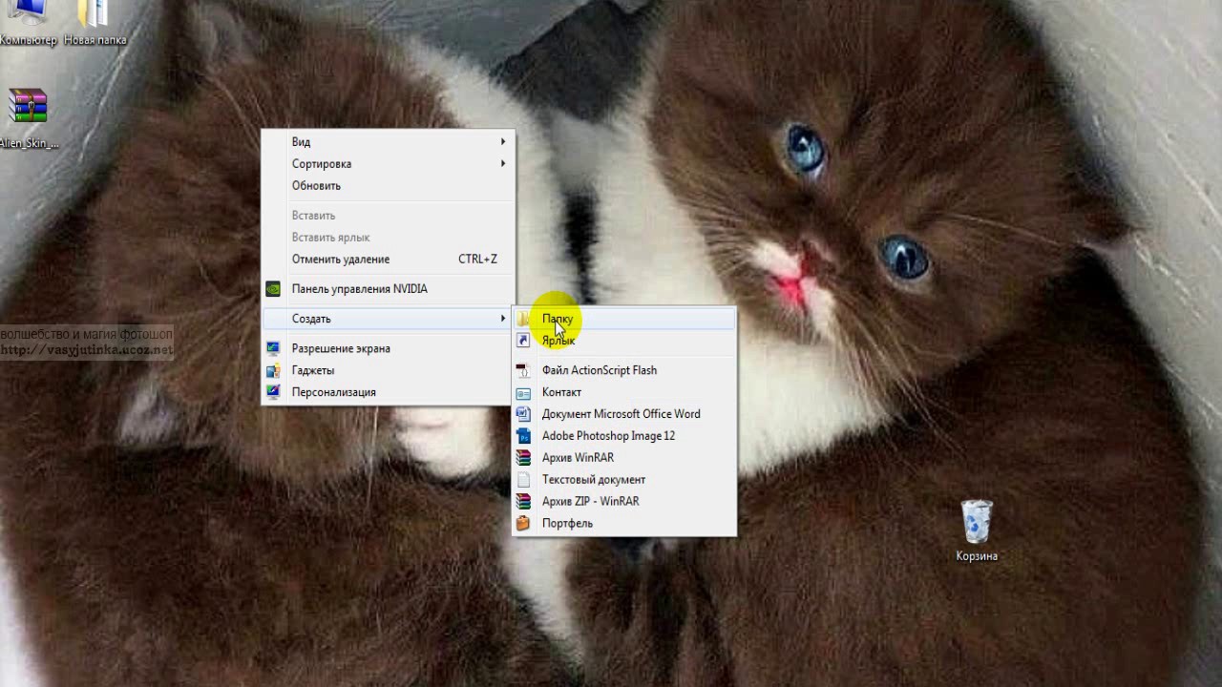Open Персонализация from the context menu
Image resolution: width=1222 pixels, height=687 pixels.
tap(388, 392)
